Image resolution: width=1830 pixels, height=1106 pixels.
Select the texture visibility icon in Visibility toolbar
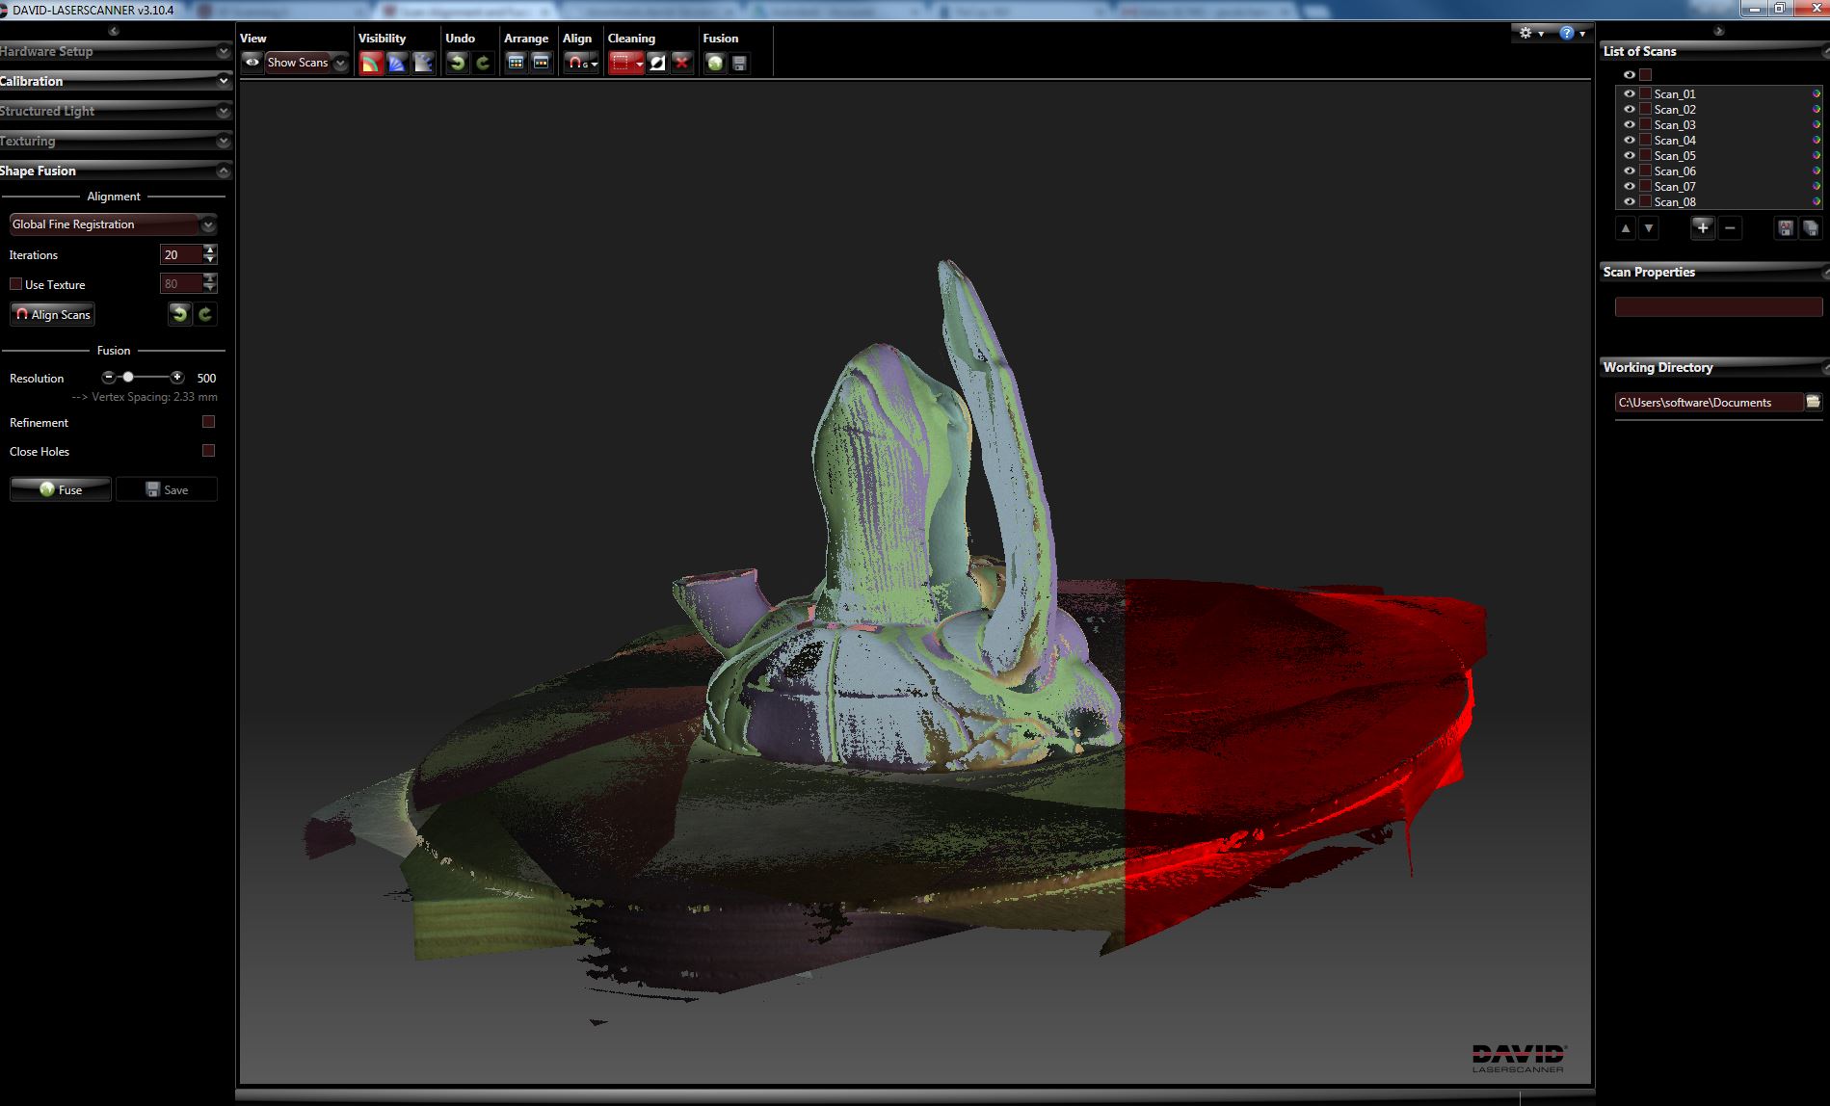pyautogui.click(x=371, y=62)
